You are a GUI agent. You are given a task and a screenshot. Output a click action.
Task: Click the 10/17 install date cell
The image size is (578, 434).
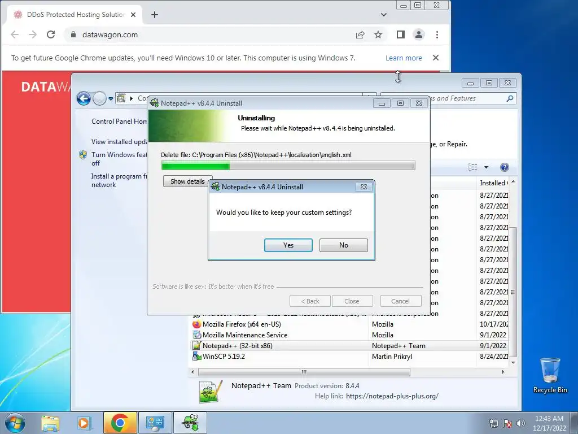pyautogui.click(x=494, y=324)
